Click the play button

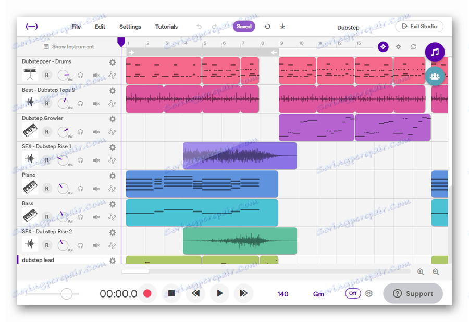tap(219, 293)
